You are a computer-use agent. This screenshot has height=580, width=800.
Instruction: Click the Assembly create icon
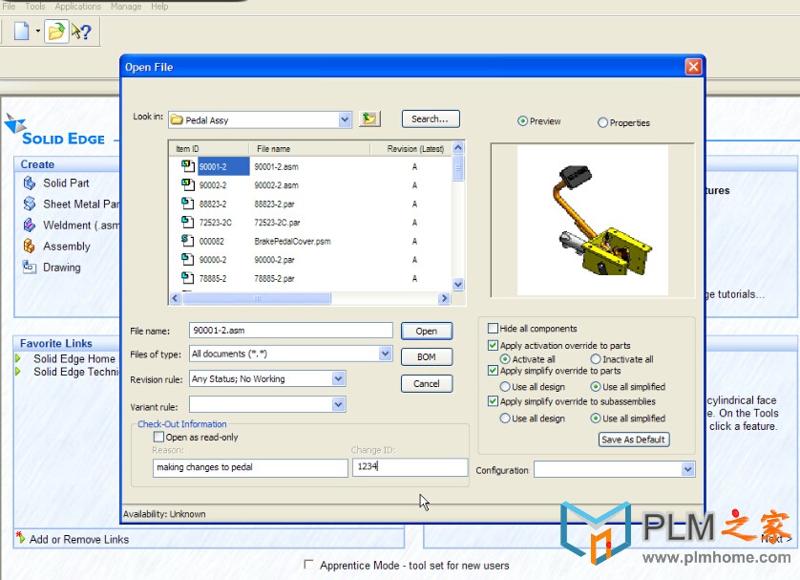[x=30, y=247]
